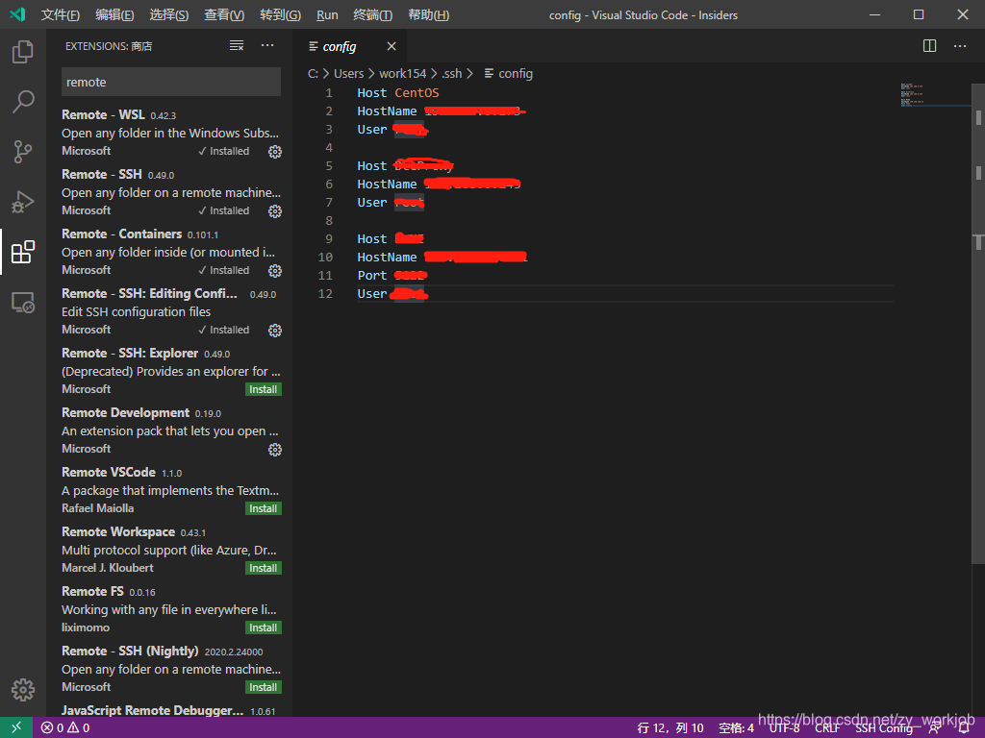Change end of line sequence CRLF
This screenshot has height=738, width=985.
tap(827, 728)
